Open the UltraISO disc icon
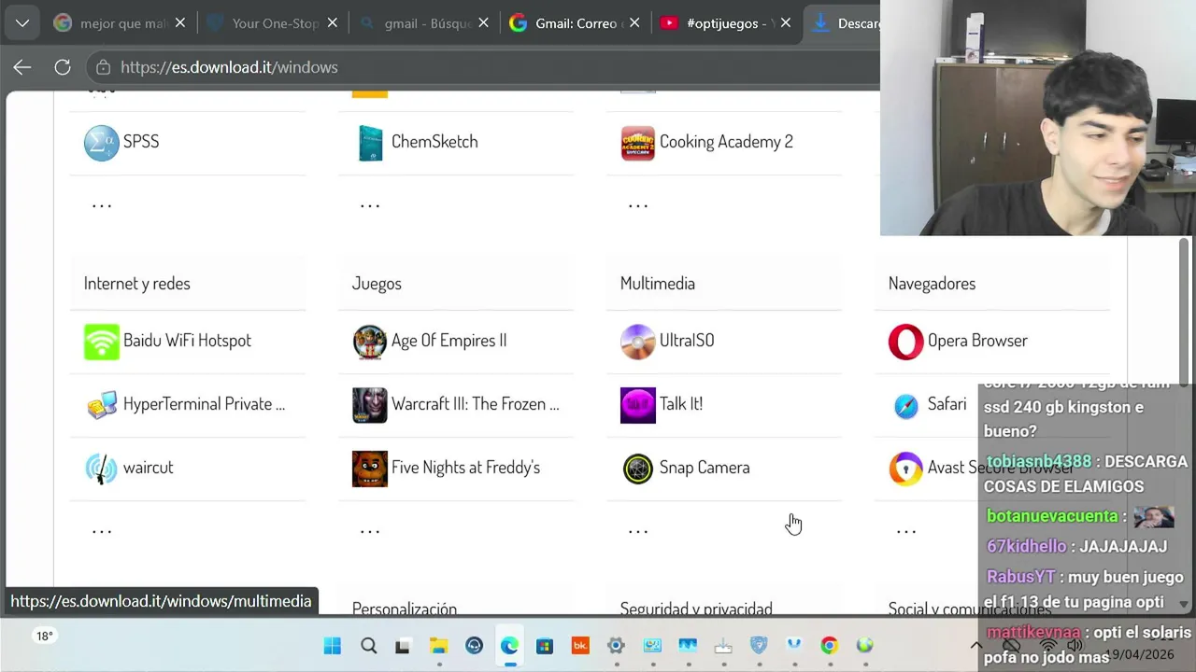Image resolution: width=1196 pixels, height=672 pixels. tap(638, 342)
